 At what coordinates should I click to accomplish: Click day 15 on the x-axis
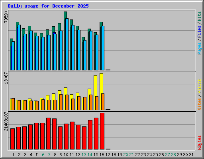tap(96, 155)
